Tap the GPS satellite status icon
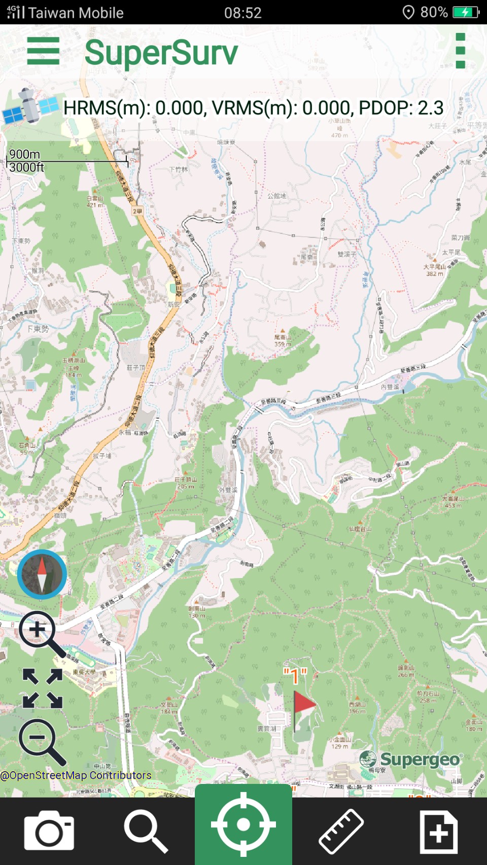The height and width of the screenshot is (865, 487). click(30, 106)
